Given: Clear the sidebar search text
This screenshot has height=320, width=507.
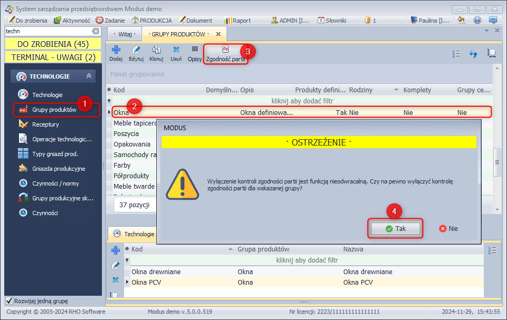Looking at the screenshot, I should 96,31.
